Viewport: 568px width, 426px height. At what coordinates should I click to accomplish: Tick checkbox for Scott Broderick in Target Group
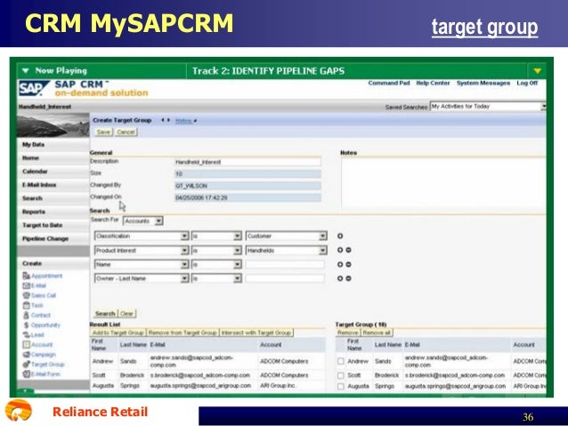coord(340,375)
